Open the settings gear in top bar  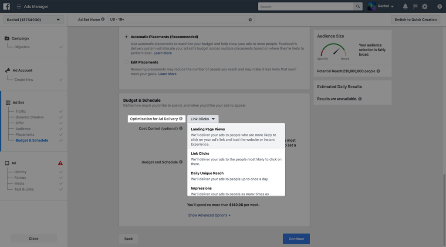click(425, 7)
